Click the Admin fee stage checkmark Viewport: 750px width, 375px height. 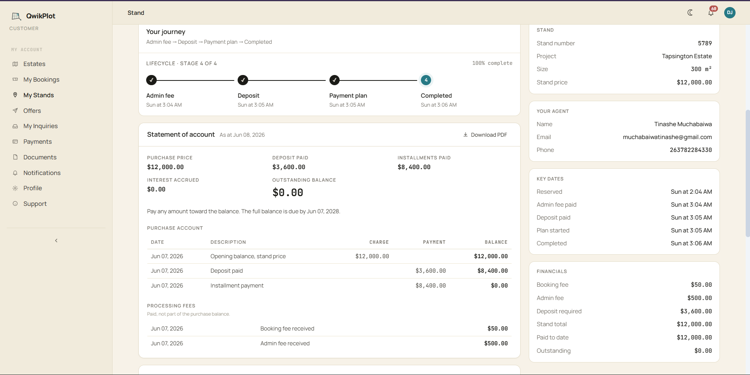[152, 80]
